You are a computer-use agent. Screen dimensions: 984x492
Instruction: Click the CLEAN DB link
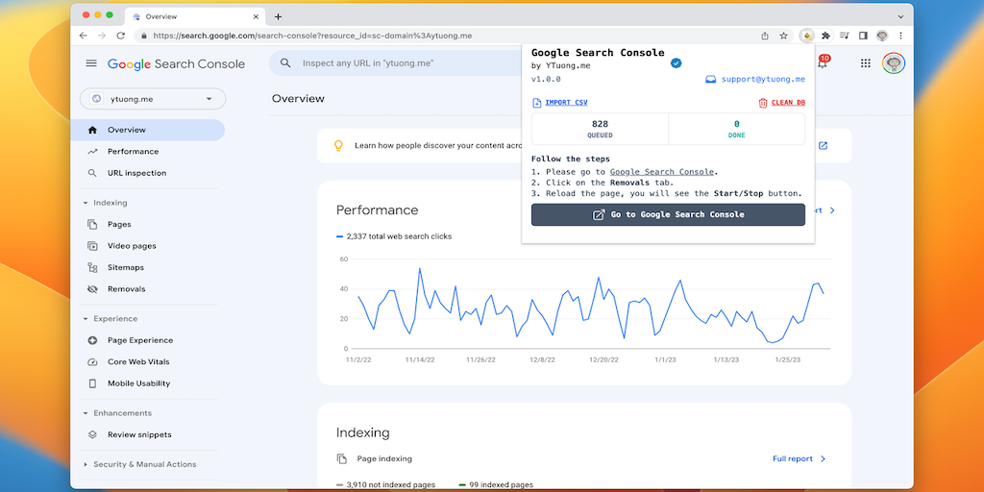[781, 103]
